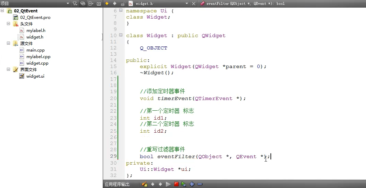Click the QWidget base class on line 10
Image resolution: width=366 pixels, height=188 pixels.
tap(213, 35)
